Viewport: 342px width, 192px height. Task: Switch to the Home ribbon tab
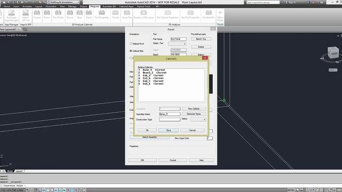coord(7,6)
